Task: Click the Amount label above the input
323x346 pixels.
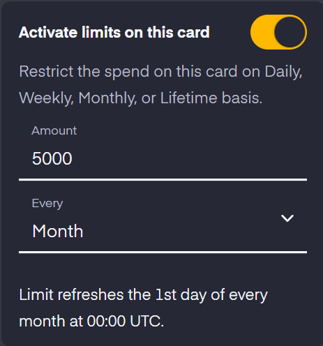Action: (x=54, y=130)
